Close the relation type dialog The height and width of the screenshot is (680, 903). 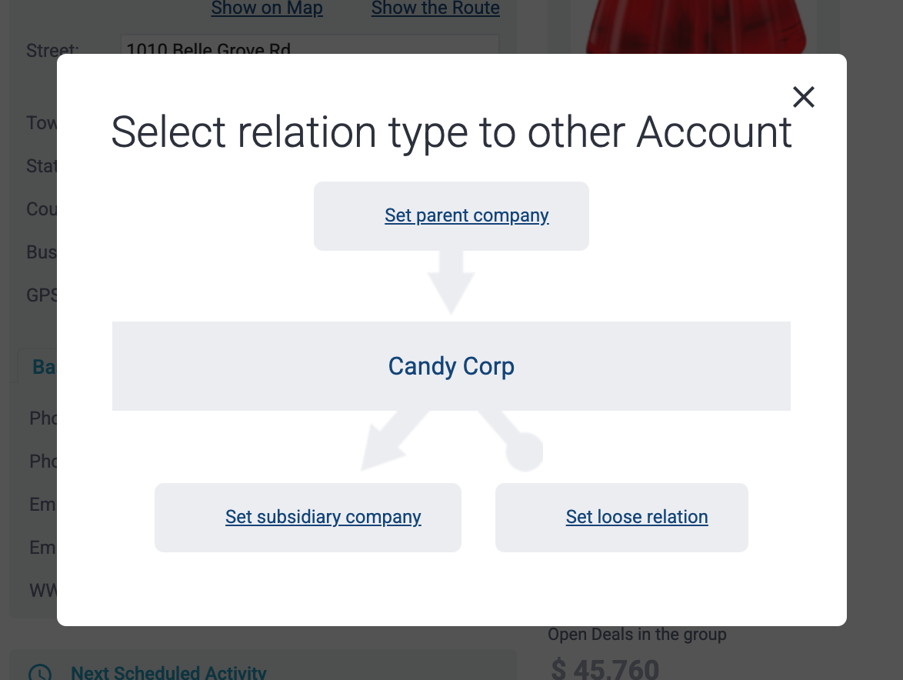tap(803, 97)
